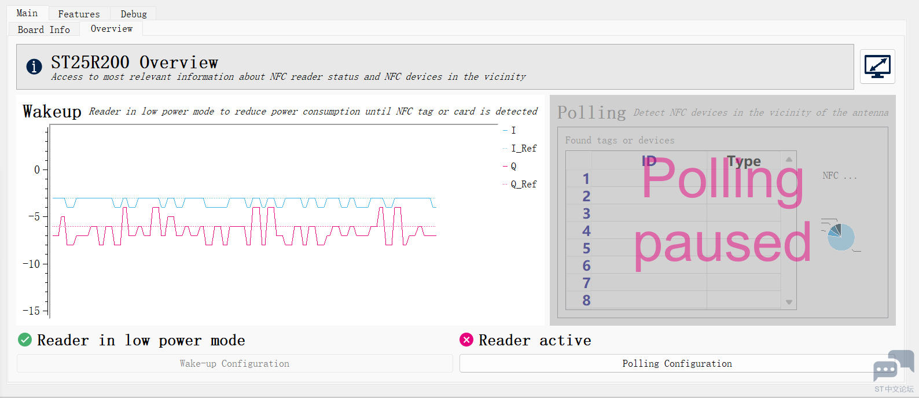Click the I_Ref legend entry

(x=520, y=148)
